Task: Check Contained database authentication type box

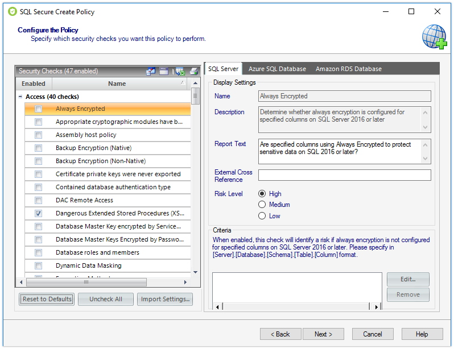Action: [38, 187]
